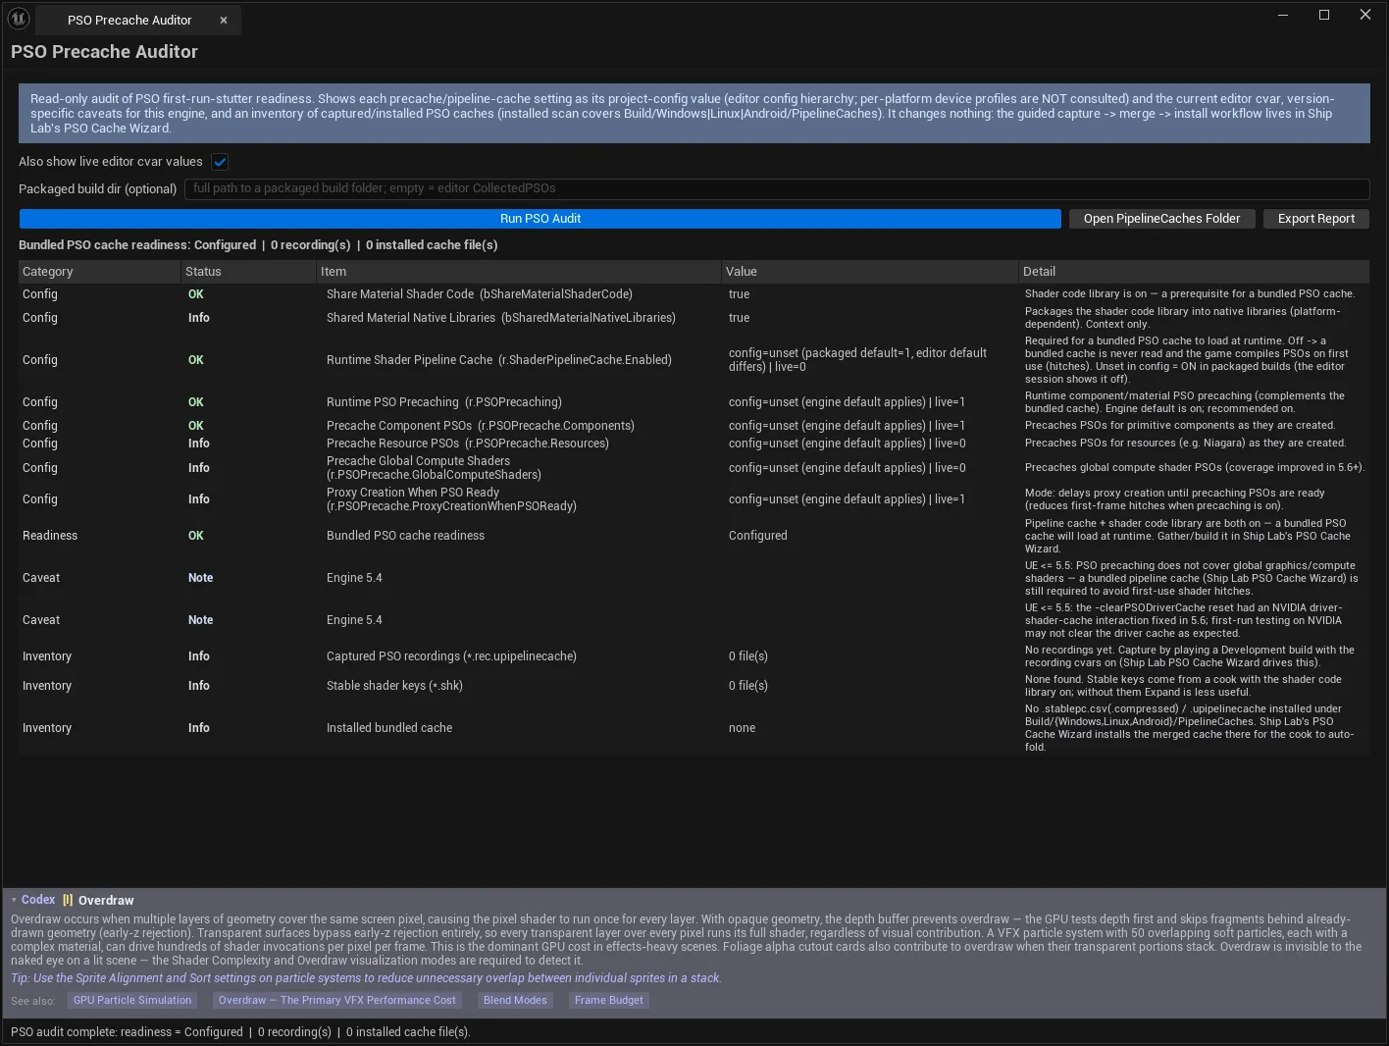Open the Blend Modes see-also link
Screen dimensions: 1389x1046
tap(515, 1001)
